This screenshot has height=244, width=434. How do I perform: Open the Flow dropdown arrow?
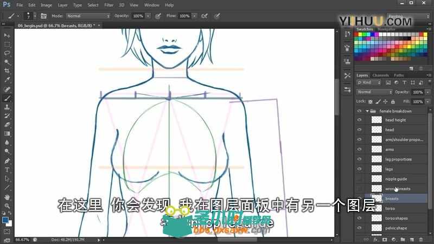point(195,16)
